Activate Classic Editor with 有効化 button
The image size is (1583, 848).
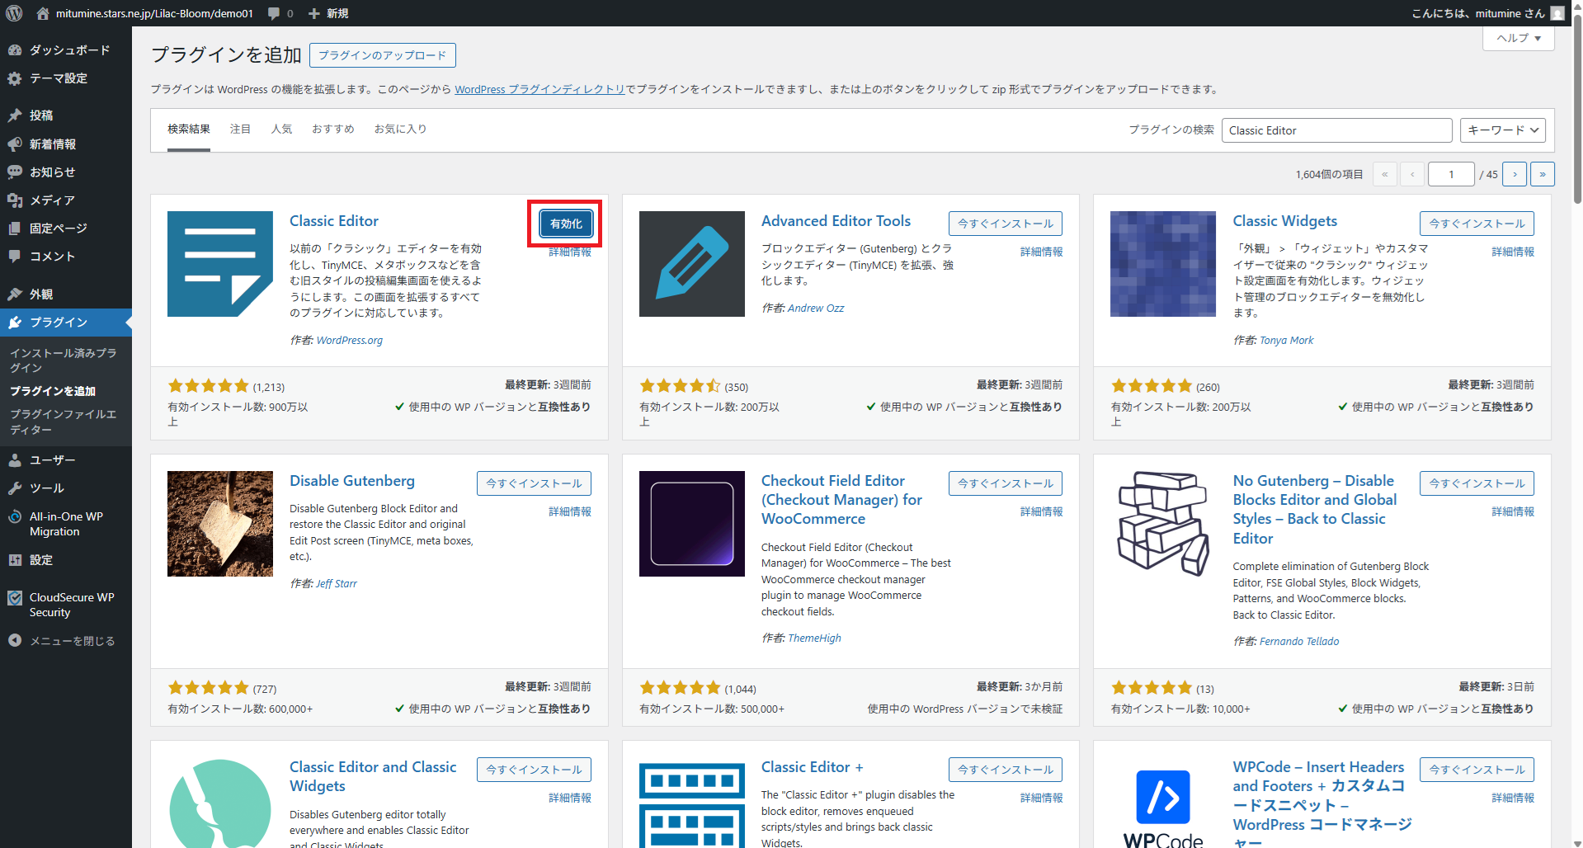[x=566, y=224]
